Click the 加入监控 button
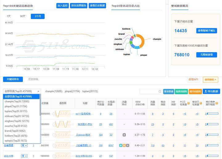Image resolution: width=222 pixels, height=159 pixels. click(63, 6)
